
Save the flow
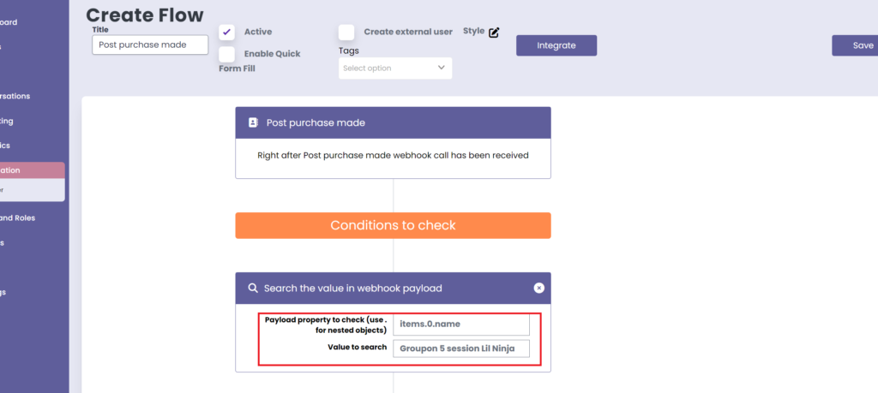pos(859,45)
